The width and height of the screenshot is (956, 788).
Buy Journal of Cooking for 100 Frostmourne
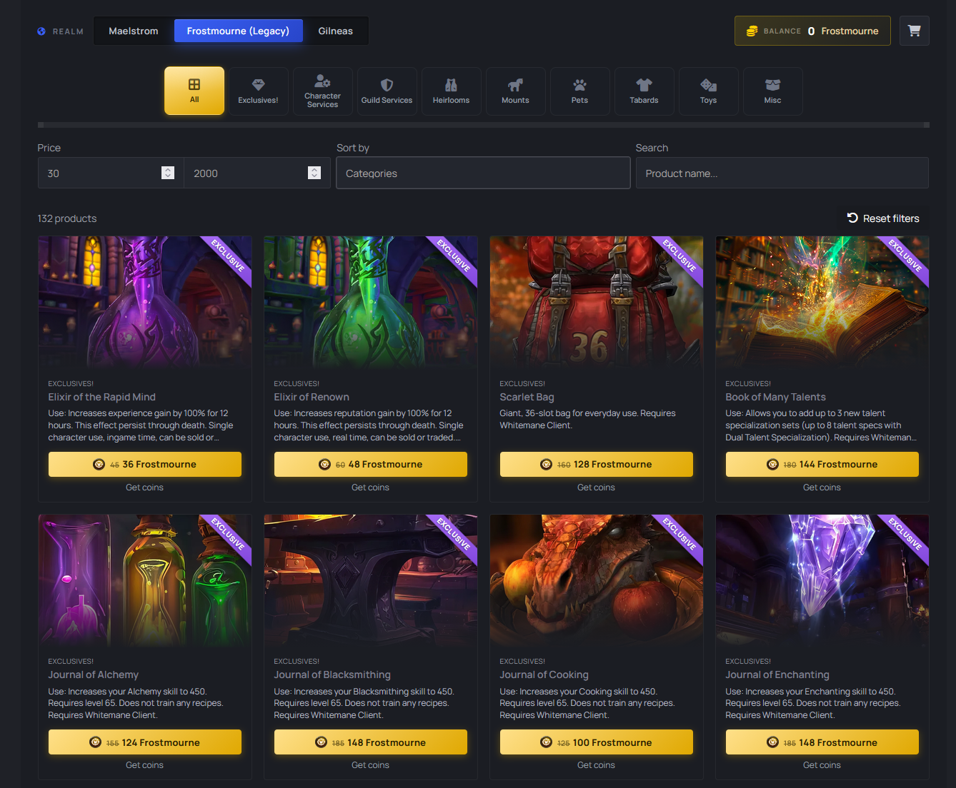tap(597, 742)
